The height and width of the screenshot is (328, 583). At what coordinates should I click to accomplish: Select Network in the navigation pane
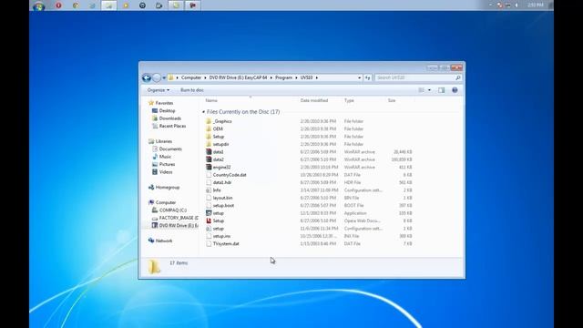(x=164, y=241)
